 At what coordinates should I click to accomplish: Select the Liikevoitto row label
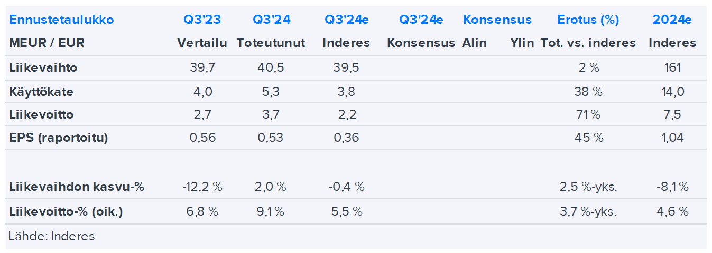[41, 114]
